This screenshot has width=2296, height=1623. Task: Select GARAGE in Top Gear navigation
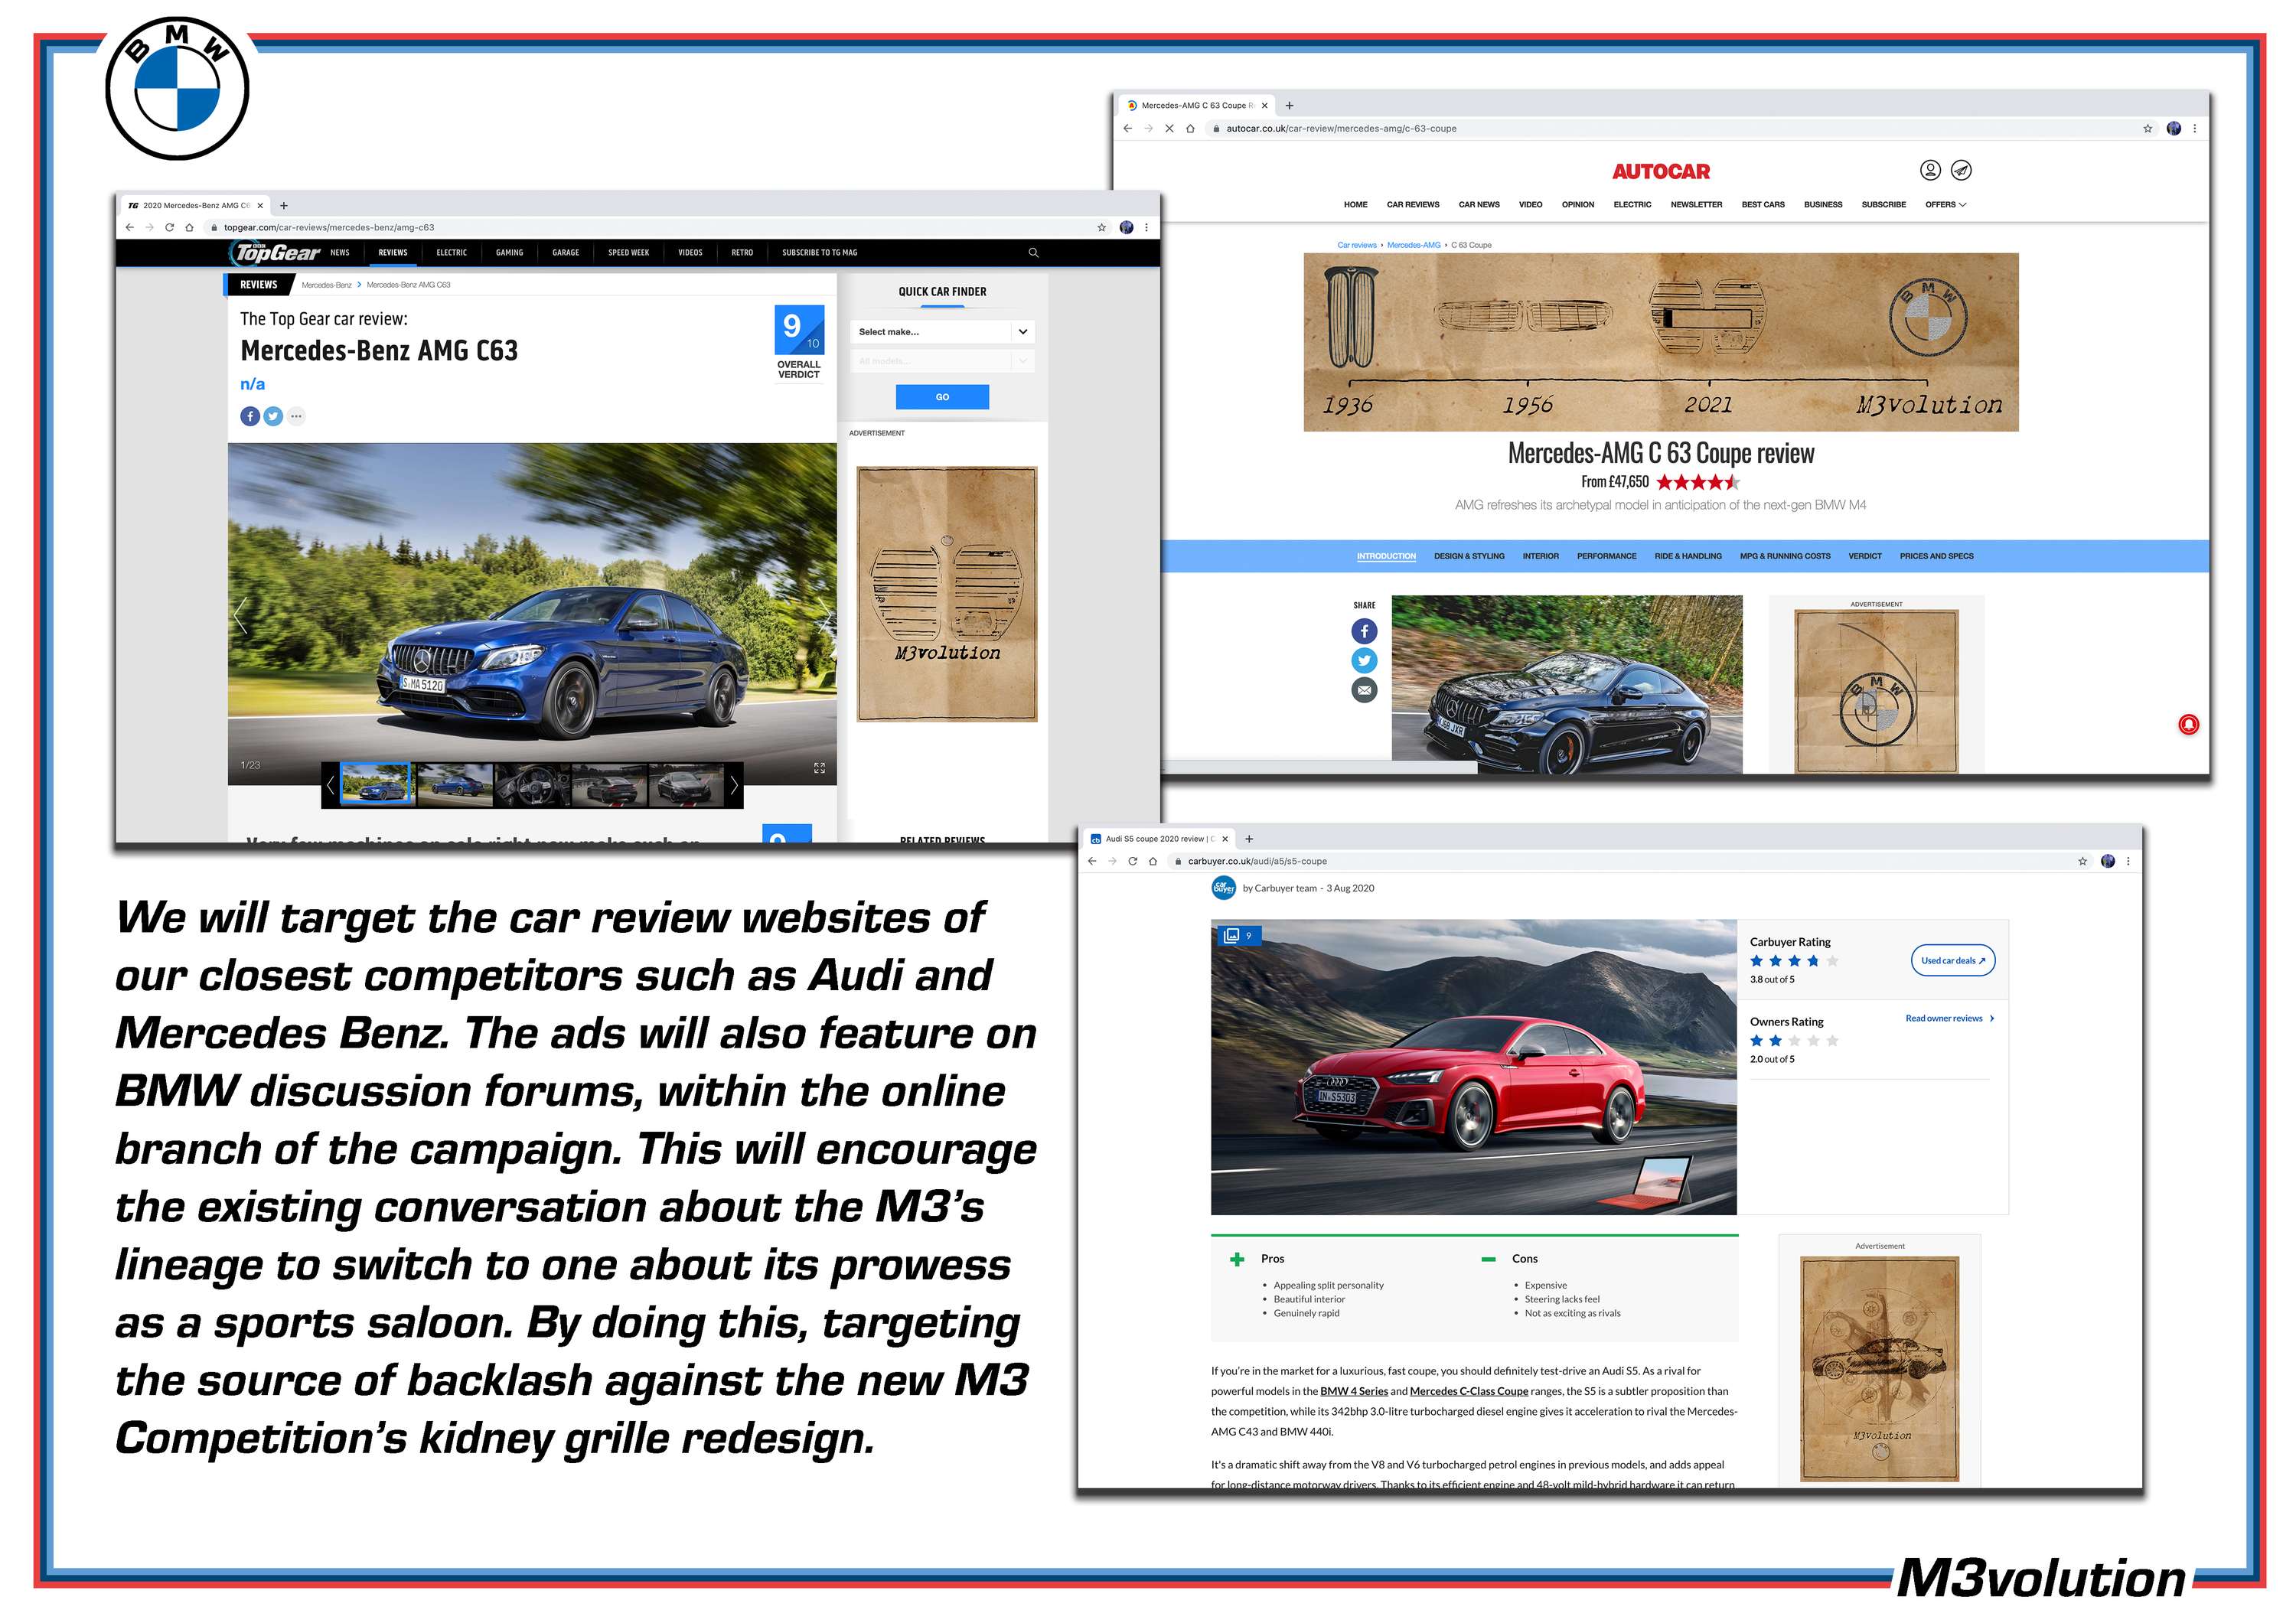click(565, 253)
